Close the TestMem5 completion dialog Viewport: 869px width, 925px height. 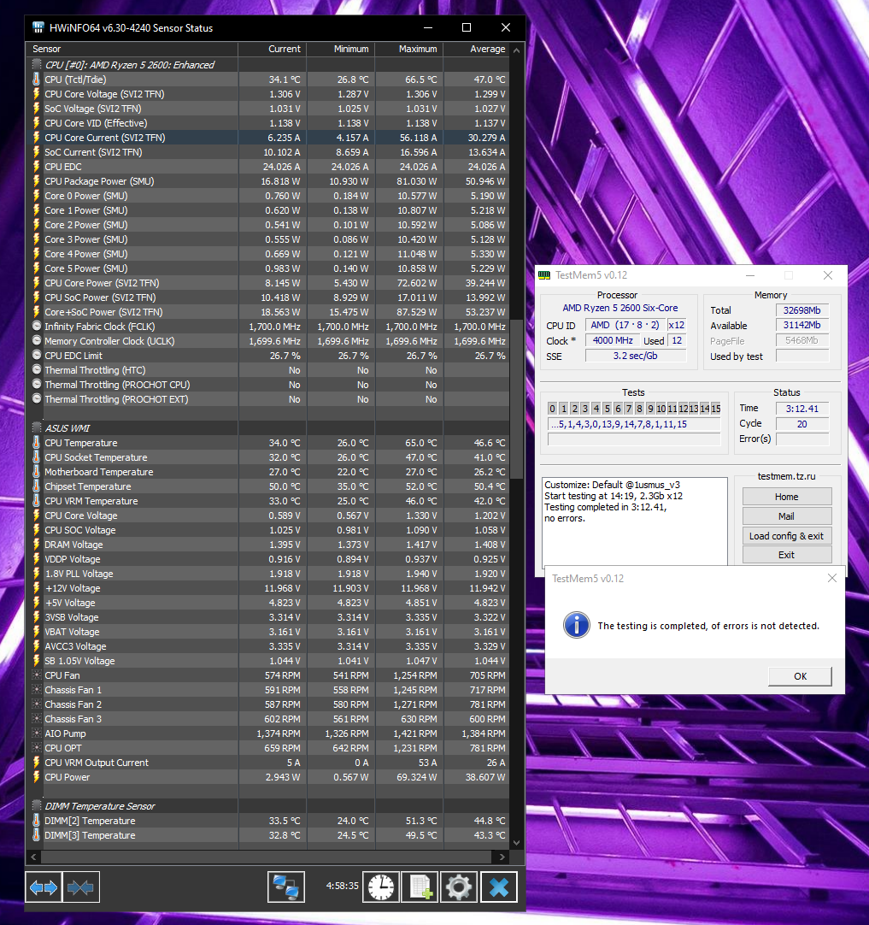pyautogui.click(x=832, y=578)
